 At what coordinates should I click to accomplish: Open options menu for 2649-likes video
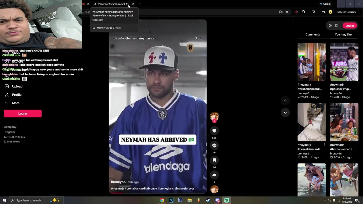tap(324, 84)
